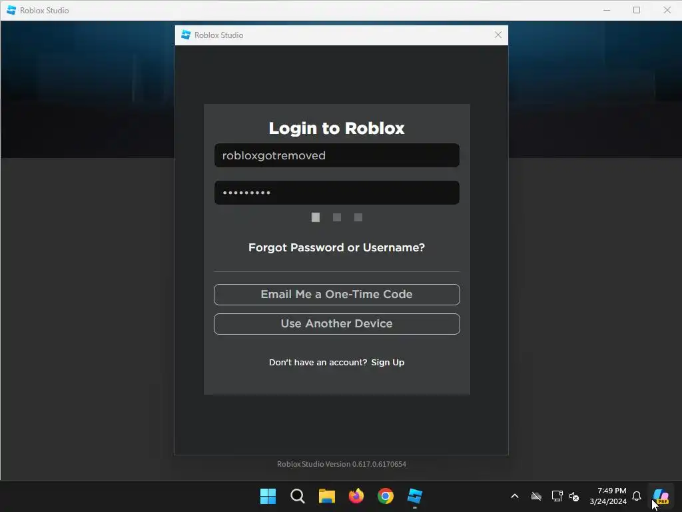Open Google Chrome from the taskbar
682x512 pixels.
[386, 496]
